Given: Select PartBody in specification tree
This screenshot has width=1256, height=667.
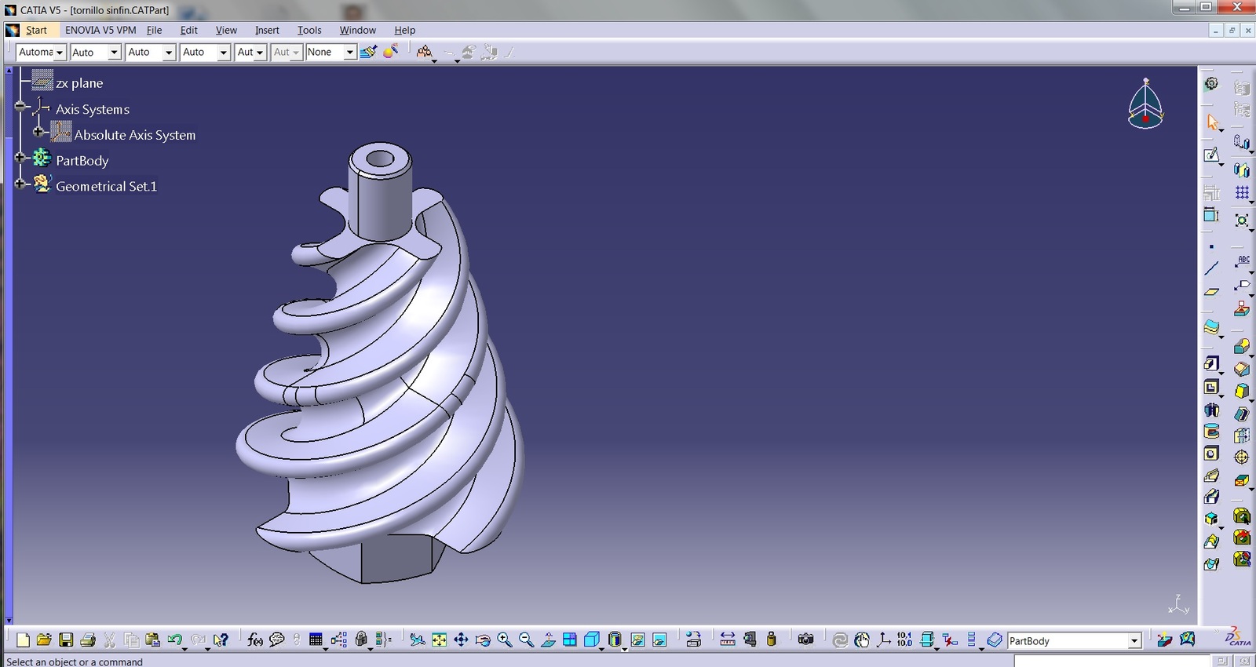Looking at the screenshot, I should tap(82, 160).
